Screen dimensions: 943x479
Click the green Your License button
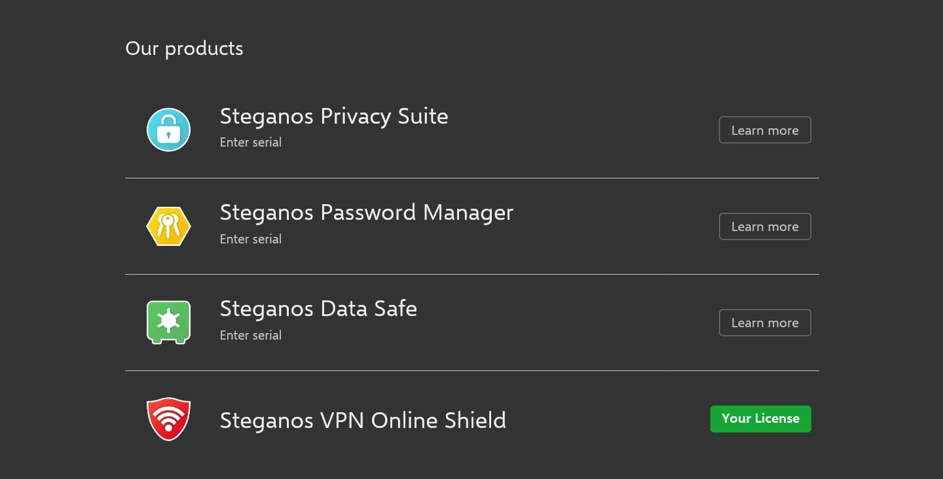(760, 419)
